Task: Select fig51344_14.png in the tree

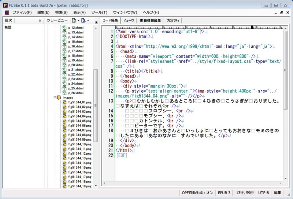Action: 80,163
